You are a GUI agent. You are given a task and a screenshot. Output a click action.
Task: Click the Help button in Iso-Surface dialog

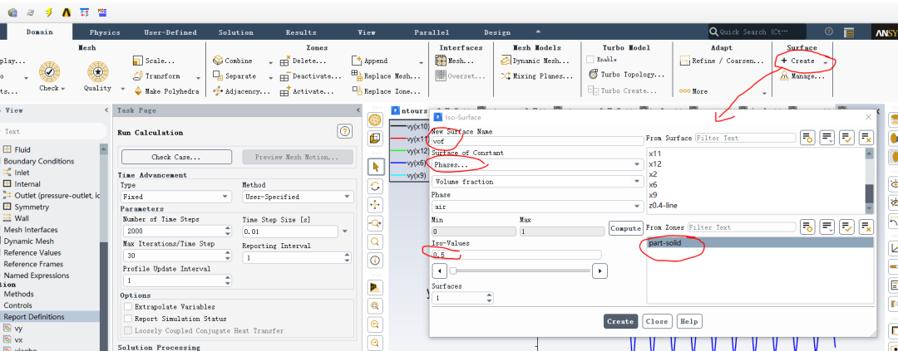coord(689,321)
